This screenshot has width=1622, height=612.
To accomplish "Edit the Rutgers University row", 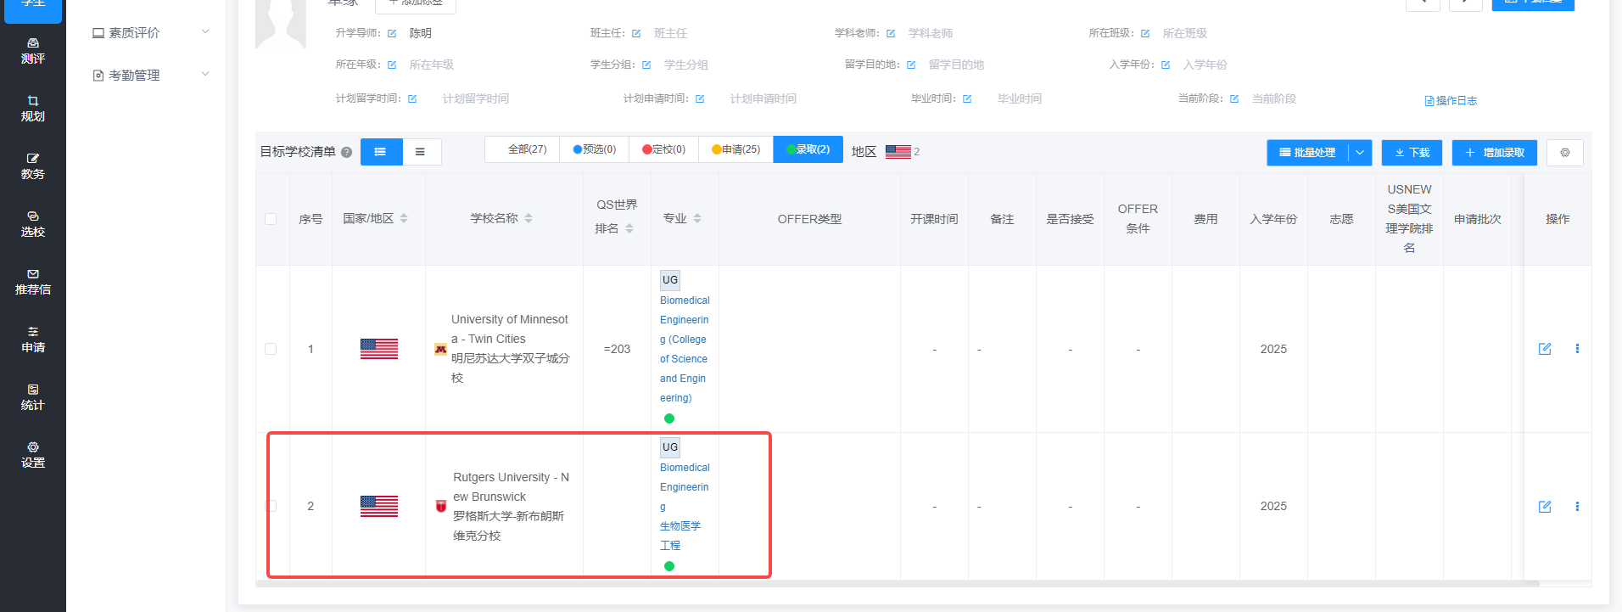I will click(1545, 507).
